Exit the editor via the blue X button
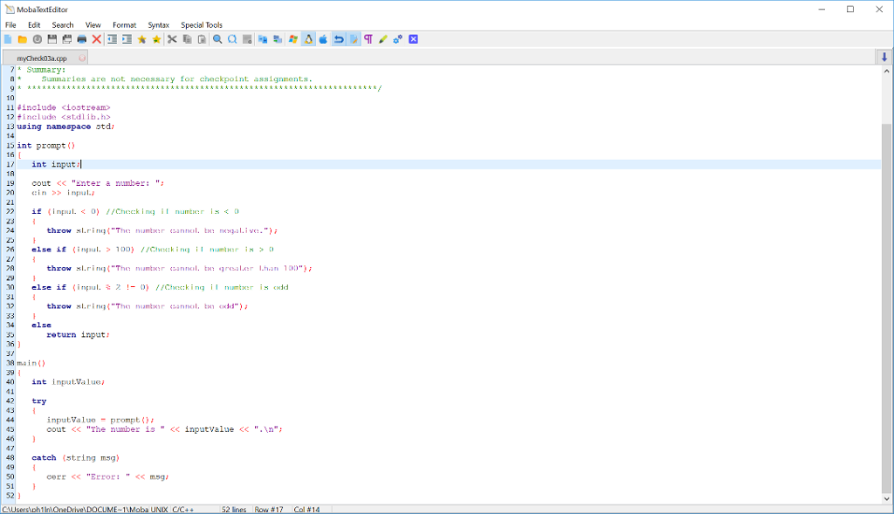The height and width of the screenshot is (514, 894). click(x=413, y=38)
